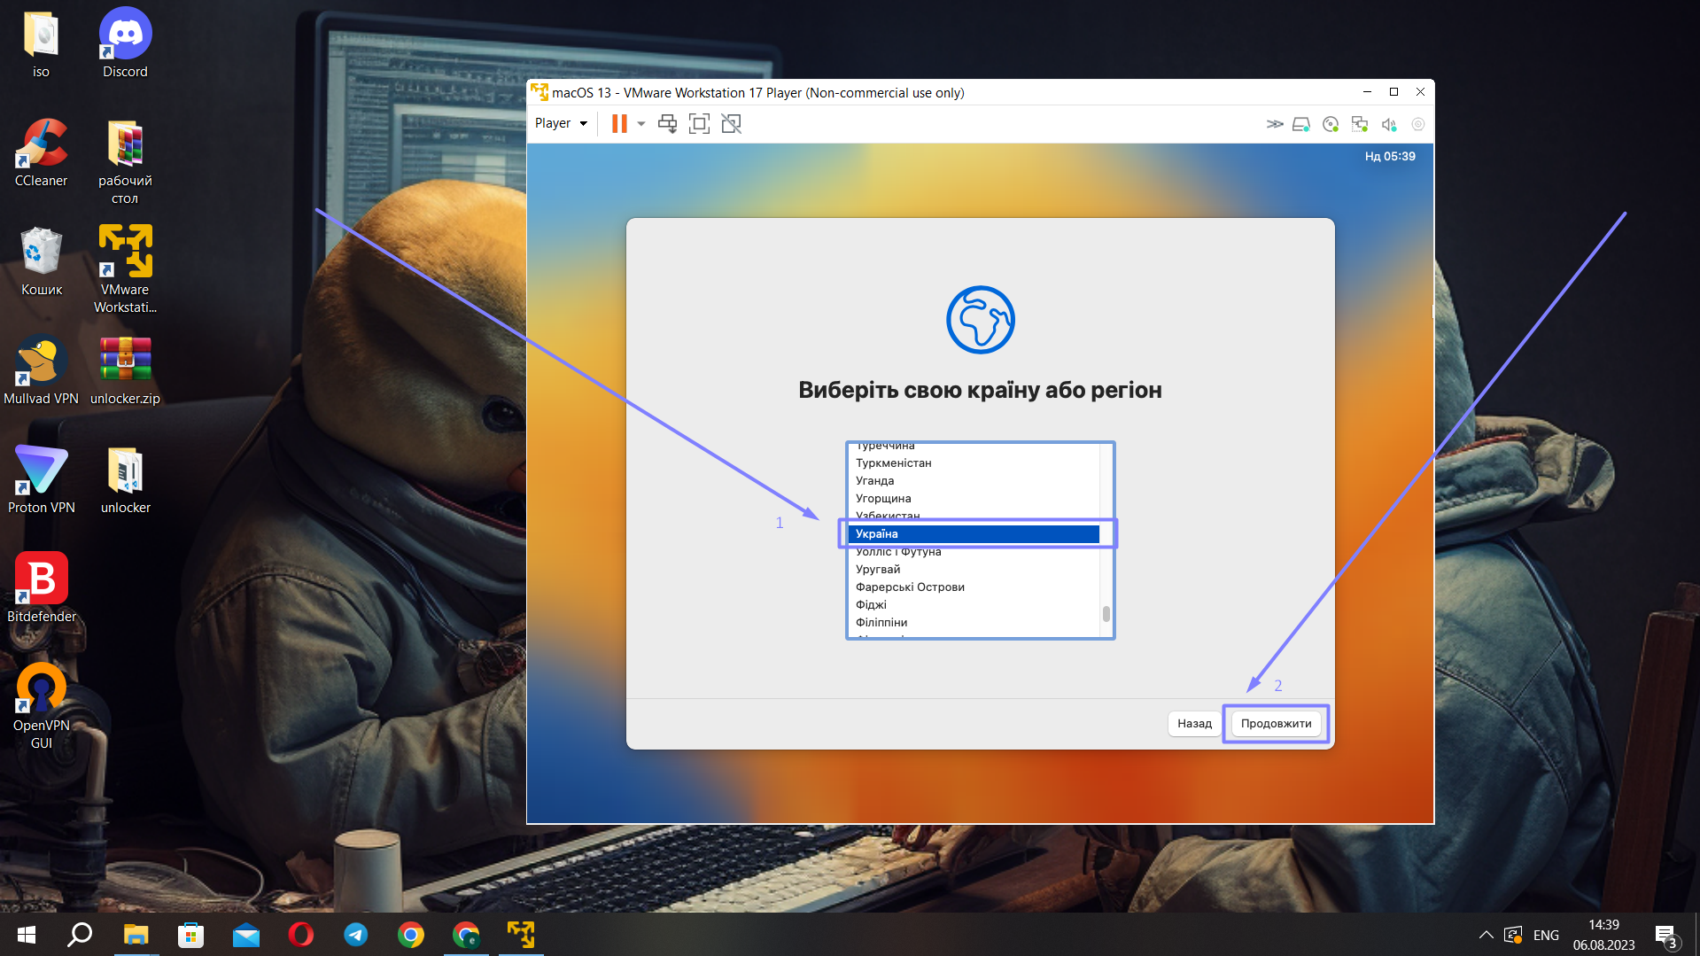
Task: Select Уругвай in the country list
Action: coord(973,569)
